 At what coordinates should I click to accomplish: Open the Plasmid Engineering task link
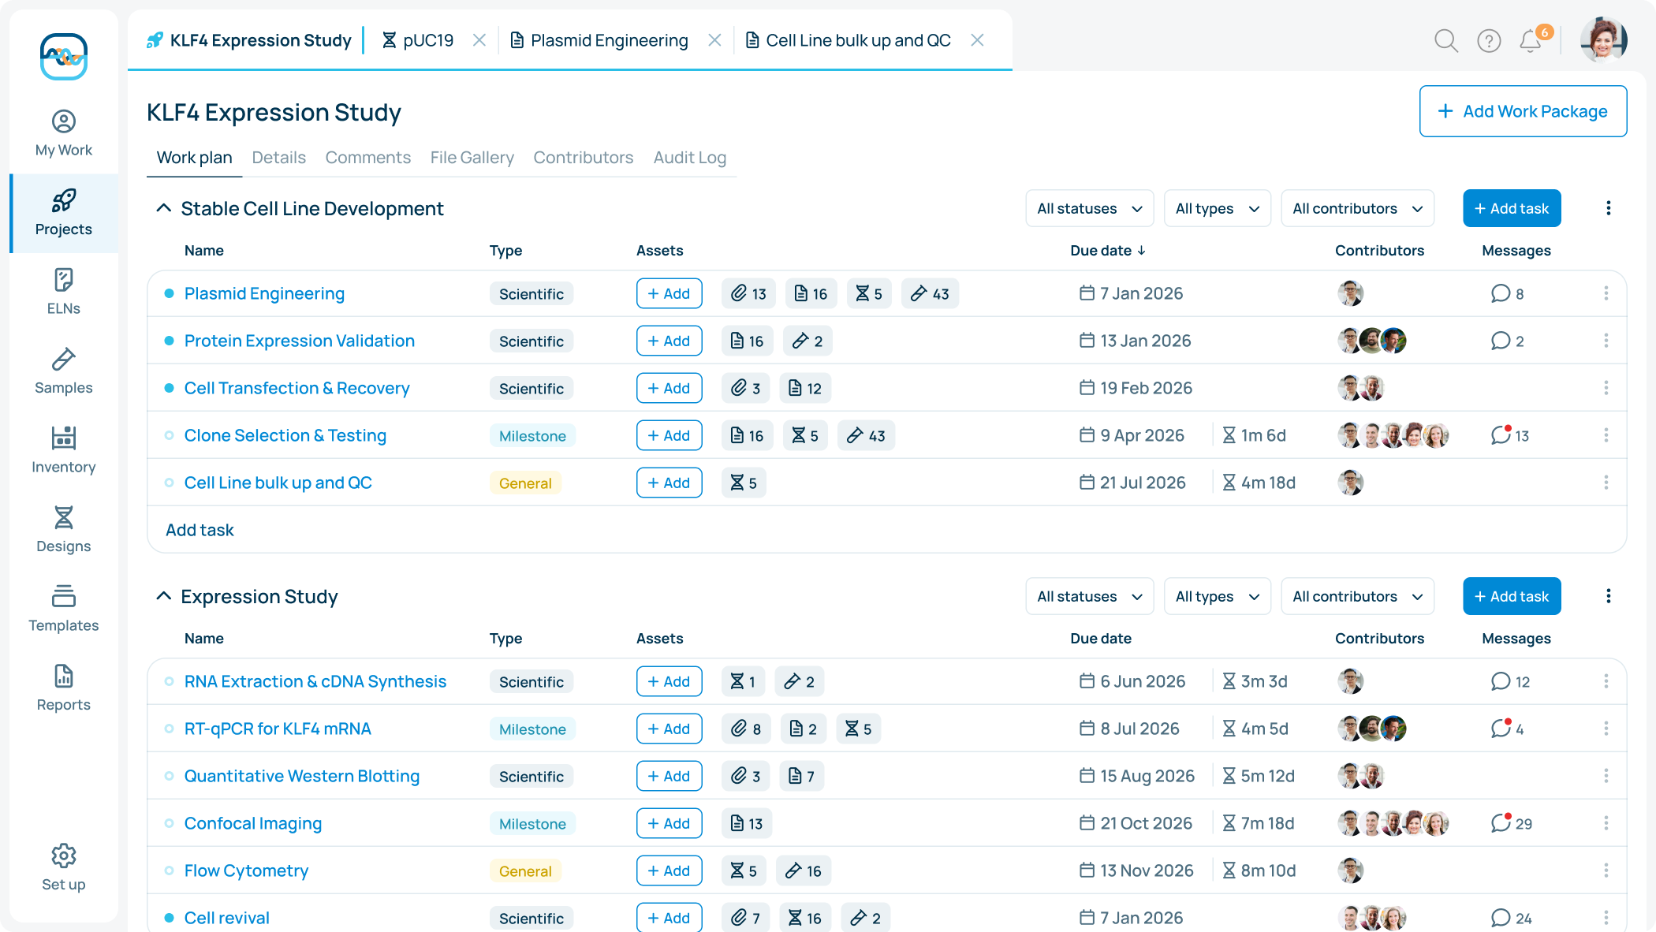[264, 293]
